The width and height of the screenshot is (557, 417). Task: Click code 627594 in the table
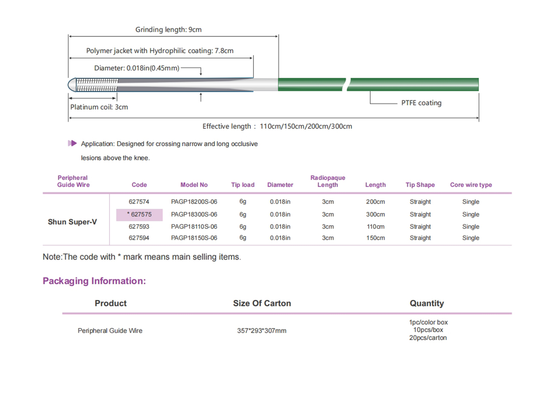point(139,238)
